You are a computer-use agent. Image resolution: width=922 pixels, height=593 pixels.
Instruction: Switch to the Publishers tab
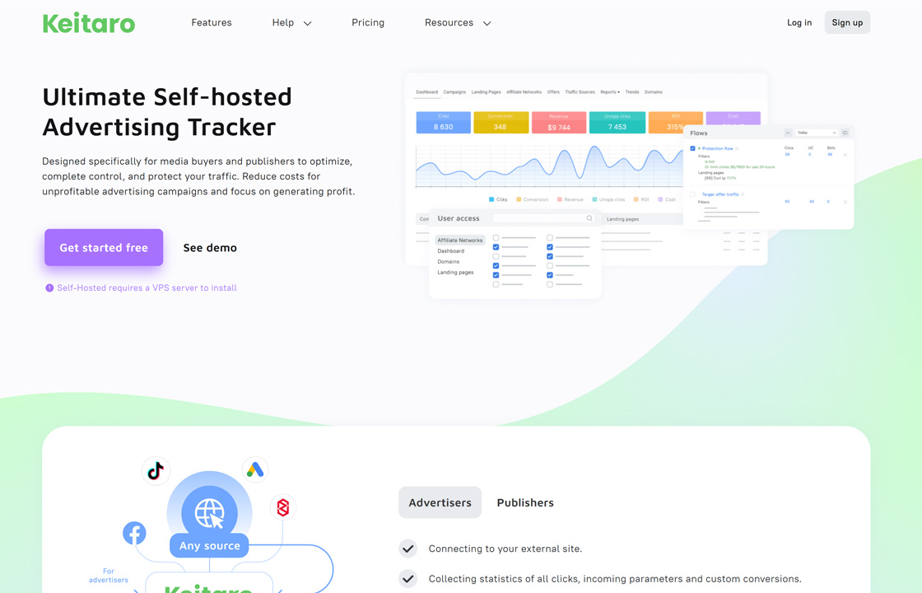[x=525, y=502]
